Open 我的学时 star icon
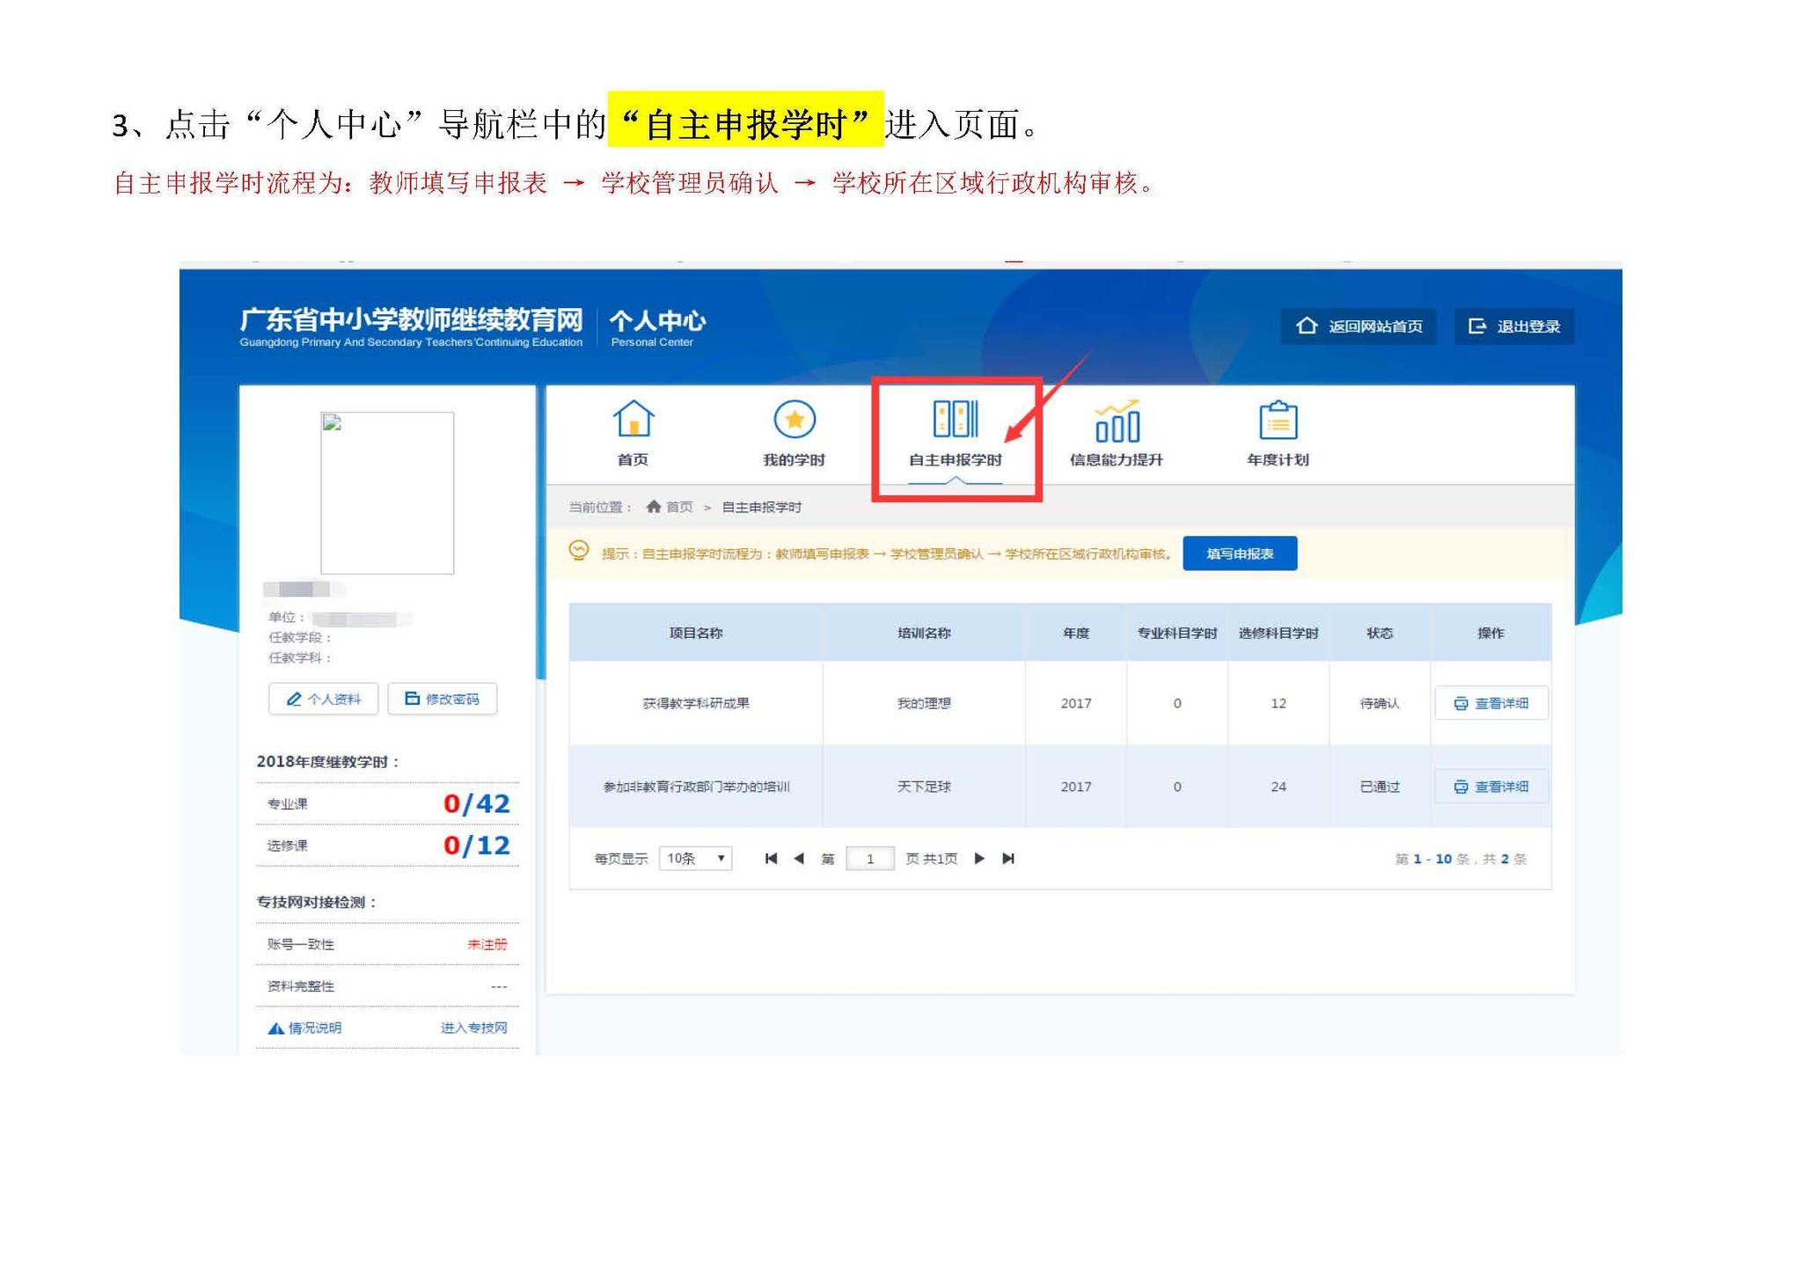 [793, 420]
